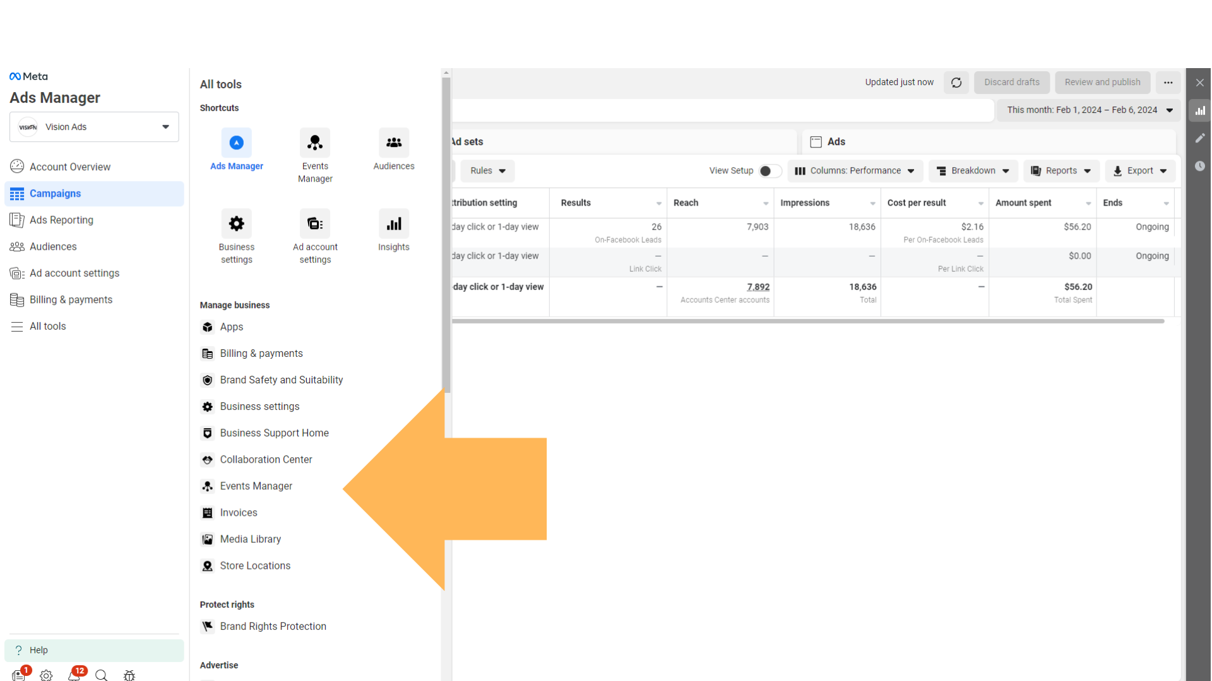Image resolution: width=1212 pixels, height=681 pixels.
Task: Open the date range dropdown for this month
Action: click(x=1089, y=110)
